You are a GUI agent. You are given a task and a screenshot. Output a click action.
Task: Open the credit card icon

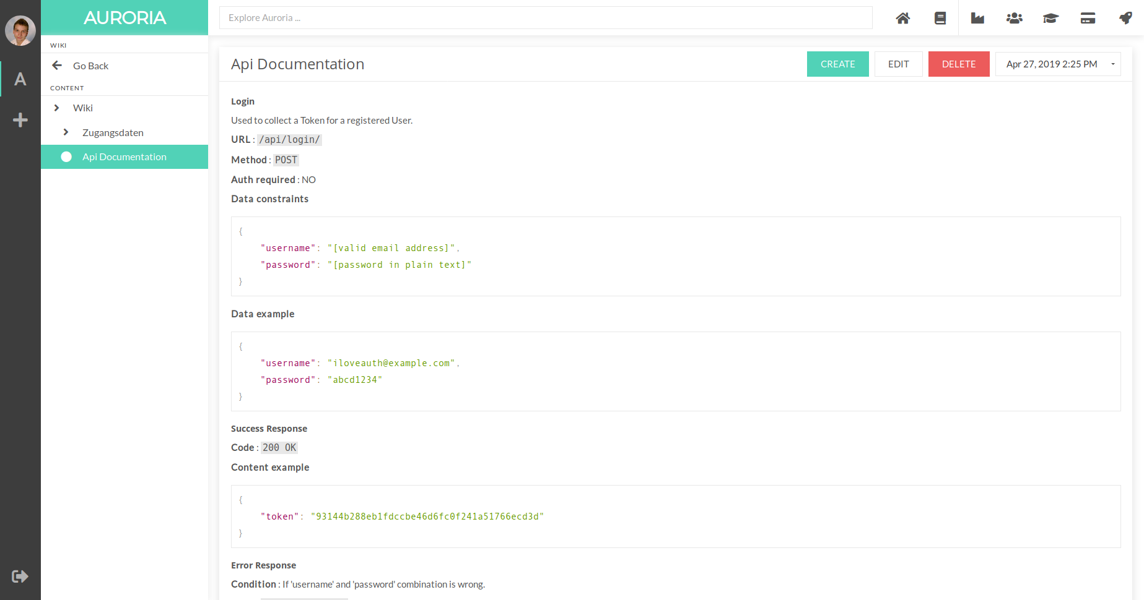tap(1088, 18)
